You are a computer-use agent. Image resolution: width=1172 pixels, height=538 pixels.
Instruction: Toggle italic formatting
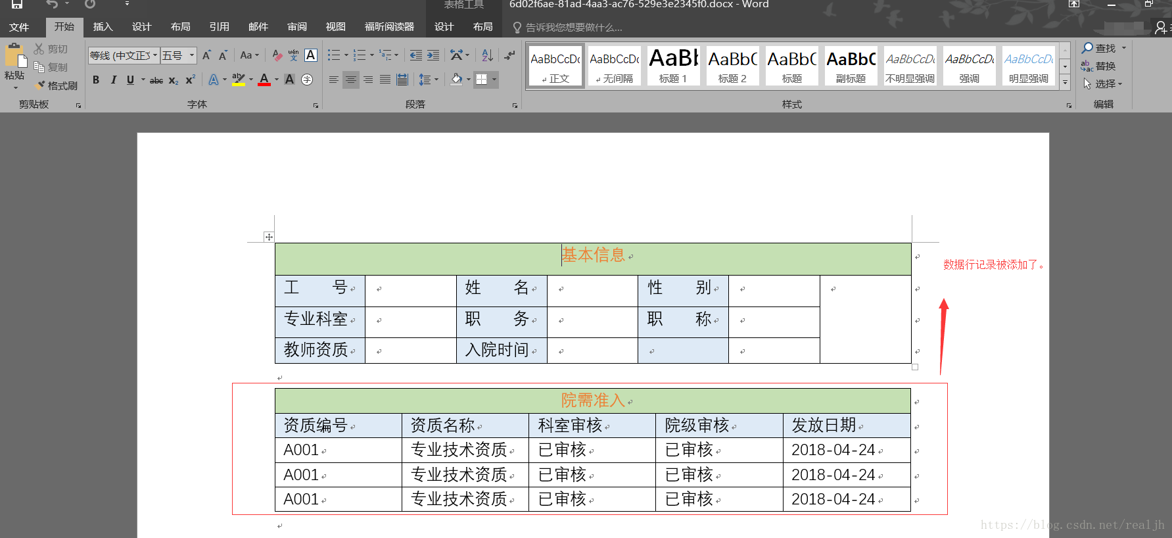113,80
